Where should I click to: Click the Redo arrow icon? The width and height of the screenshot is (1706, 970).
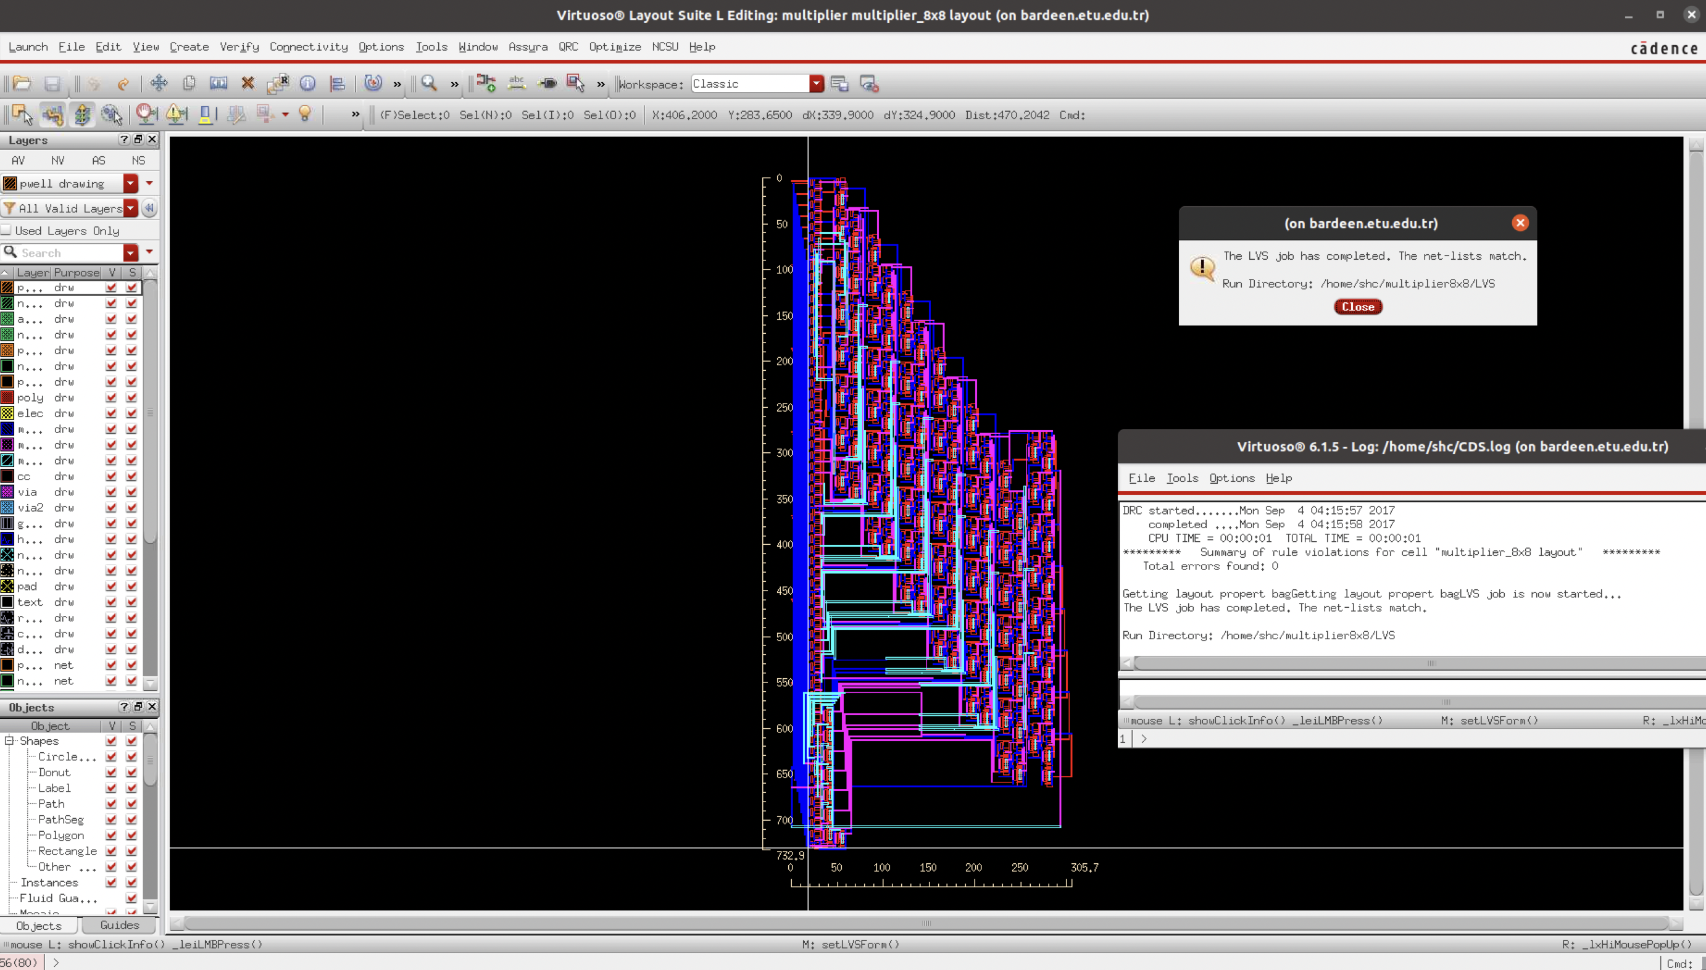pyautogui.click(x=123, y=83)
